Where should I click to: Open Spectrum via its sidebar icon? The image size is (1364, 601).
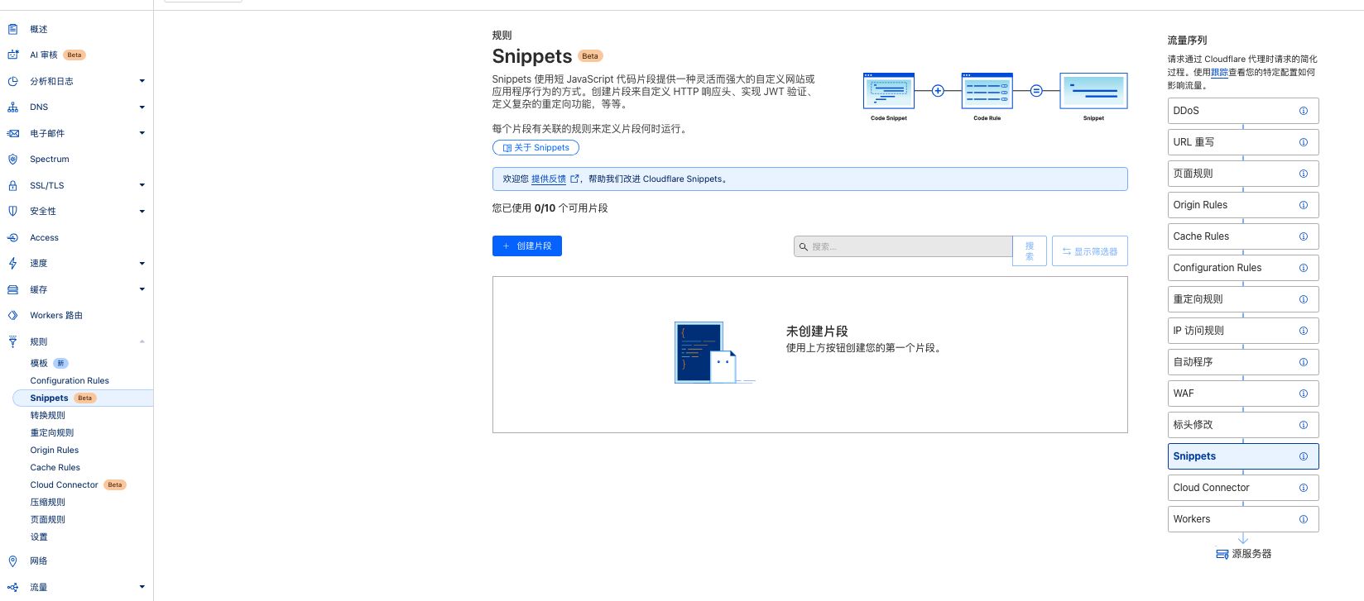pos(12,160)
